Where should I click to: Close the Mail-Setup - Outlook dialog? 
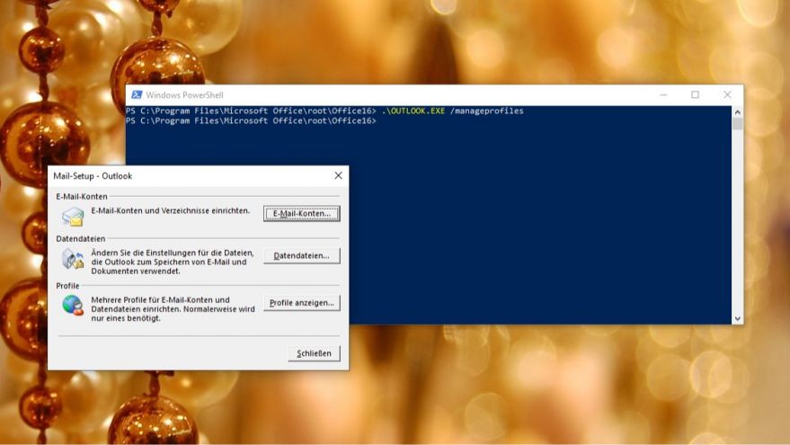(x=338, y=175)
